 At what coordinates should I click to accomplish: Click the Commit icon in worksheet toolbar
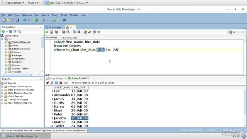pos(74,32)
